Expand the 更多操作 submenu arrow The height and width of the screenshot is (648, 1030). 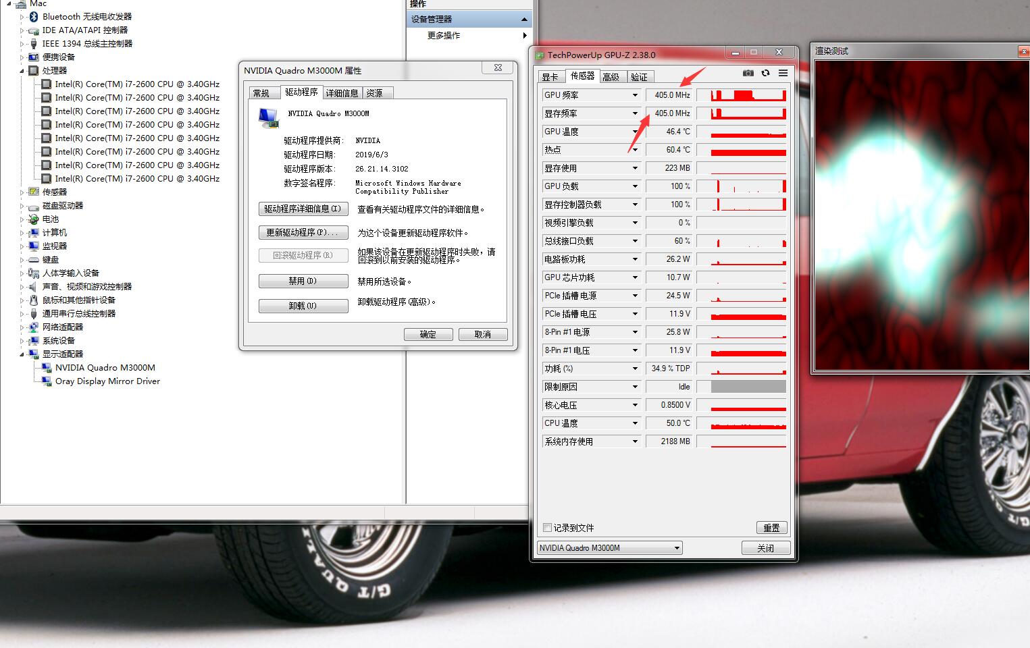pos(525,35)
